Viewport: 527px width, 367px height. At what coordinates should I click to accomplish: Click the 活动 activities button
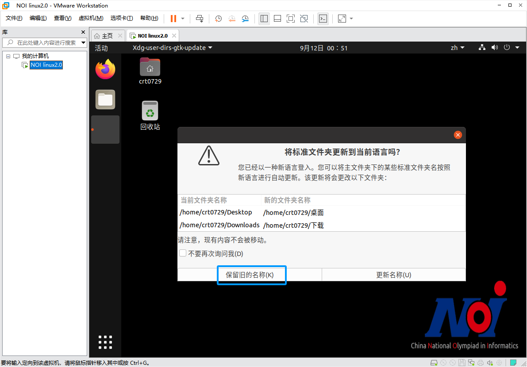(x=101, y=48)
